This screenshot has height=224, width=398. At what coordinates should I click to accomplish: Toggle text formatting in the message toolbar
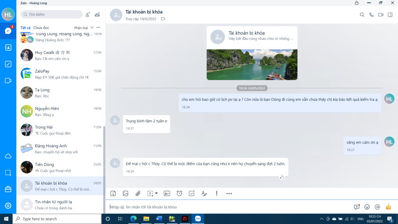(204, 193)
